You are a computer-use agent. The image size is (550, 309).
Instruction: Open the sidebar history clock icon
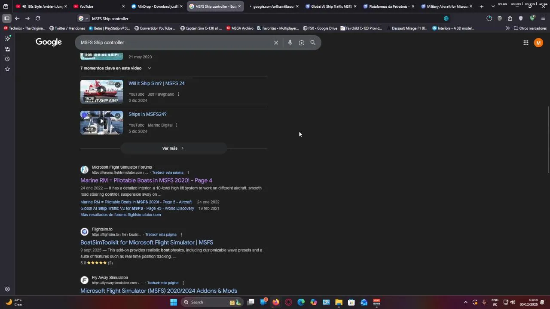(x=7, y=59)
